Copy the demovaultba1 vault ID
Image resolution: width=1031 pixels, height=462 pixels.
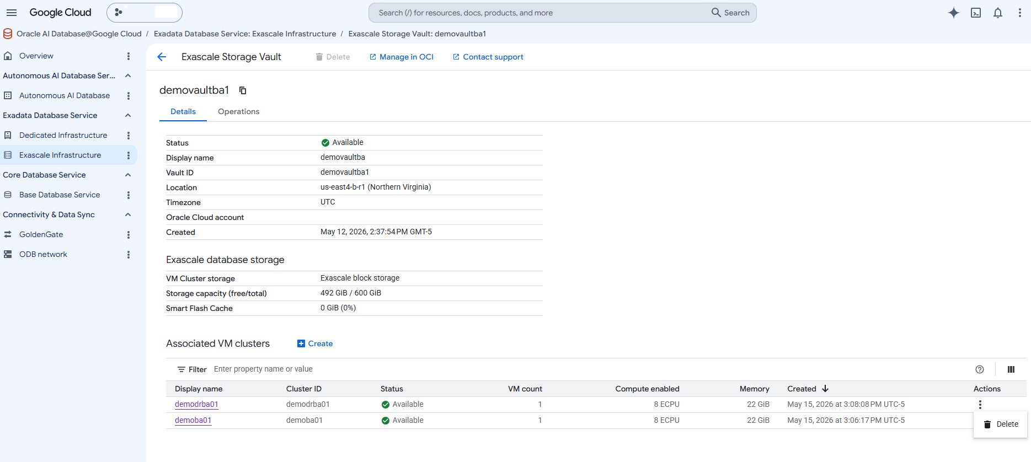tap(243, 90)
